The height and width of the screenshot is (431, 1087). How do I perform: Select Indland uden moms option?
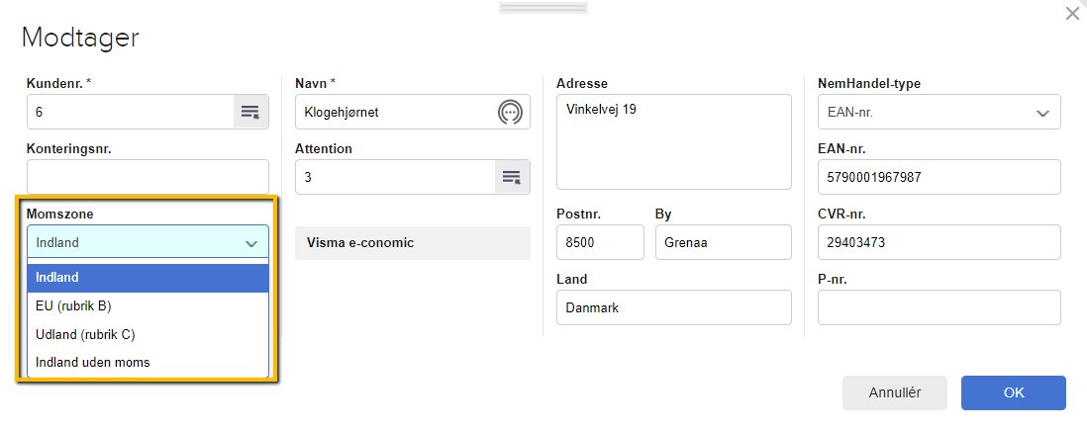tap(148, 363)
